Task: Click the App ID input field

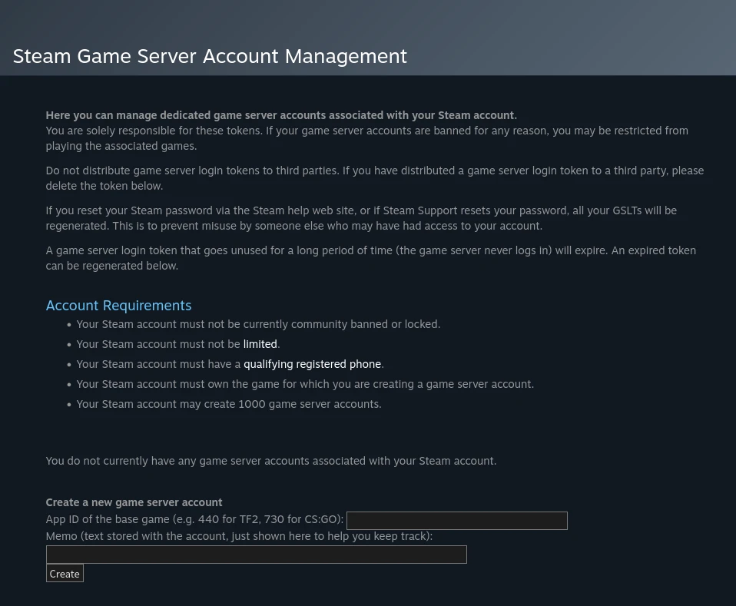Action: point(456,520)
